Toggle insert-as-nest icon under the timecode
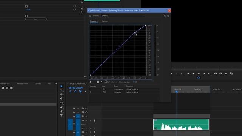This screenshot has width=242, height=136. pos(70,91)
